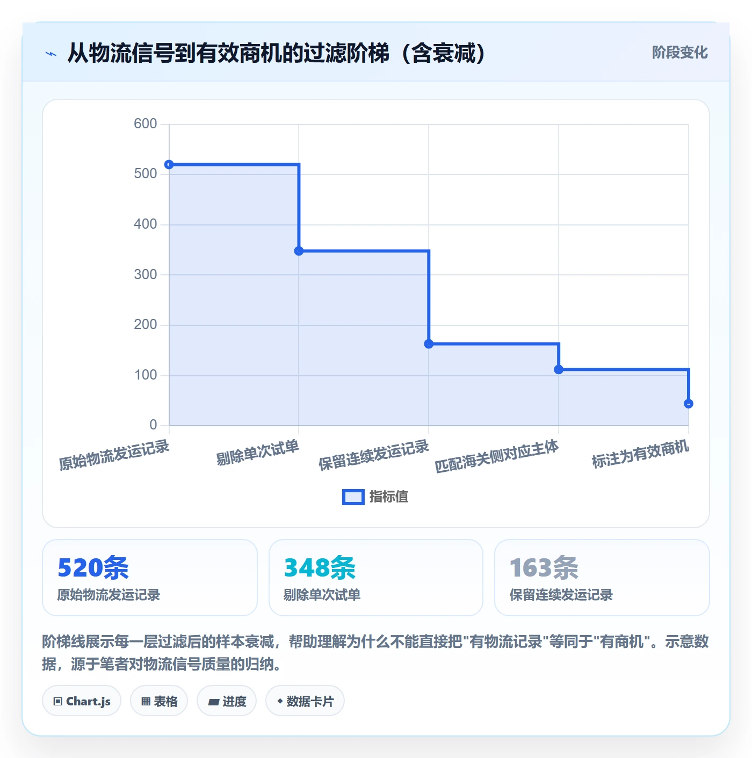Screen dimensions: 752x758
Task: Click the data point at 163 for 保留连续发运记录
Action: click(x=429, y=344)
